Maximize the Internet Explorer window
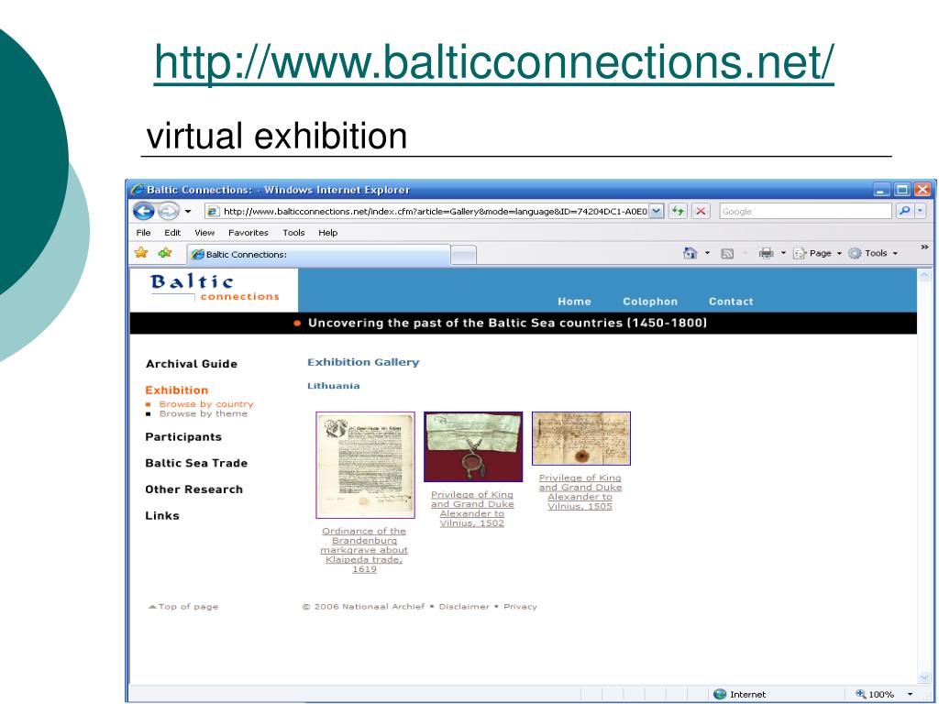This screenshot has width=939, height=704. tap(902, 190)
